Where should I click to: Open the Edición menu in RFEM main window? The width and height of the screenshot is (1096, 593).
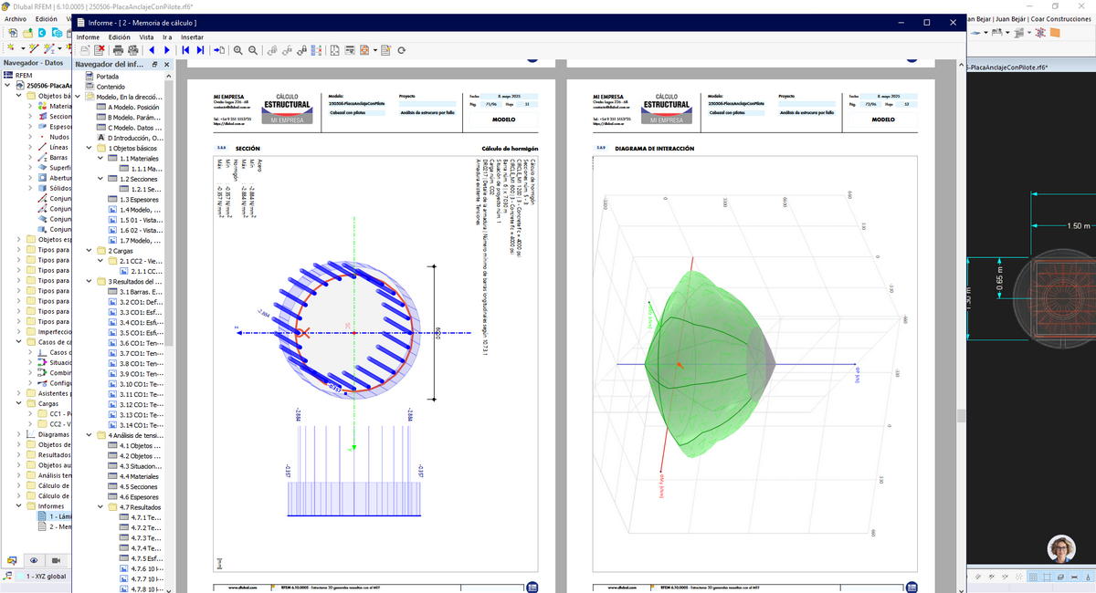[46, 18]
